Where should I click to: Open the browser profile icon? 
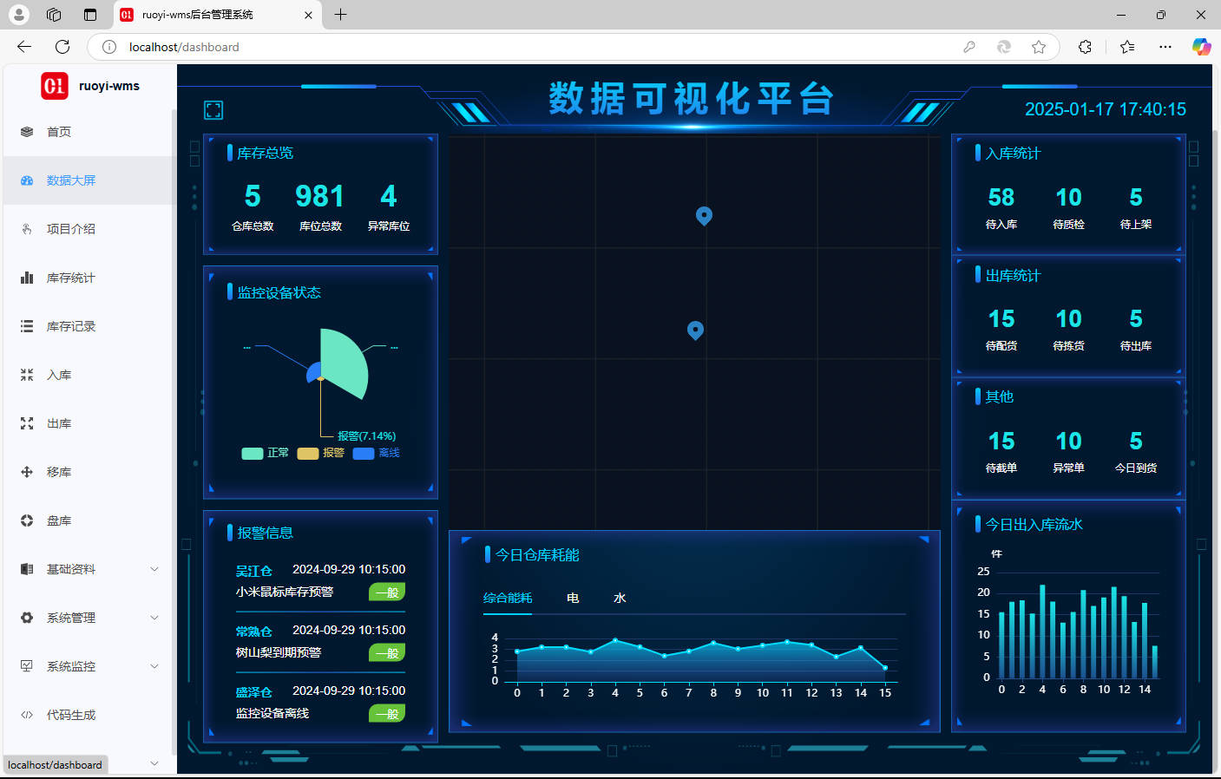(x=18, y=15)
